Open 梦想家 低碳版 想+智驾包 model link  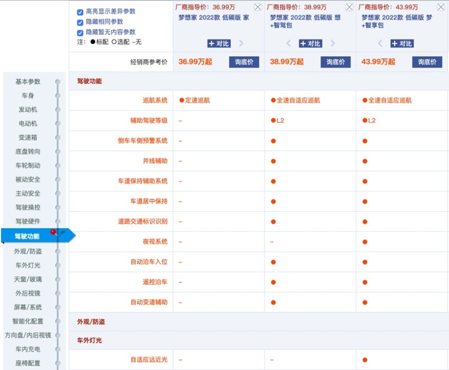point(305,21)
